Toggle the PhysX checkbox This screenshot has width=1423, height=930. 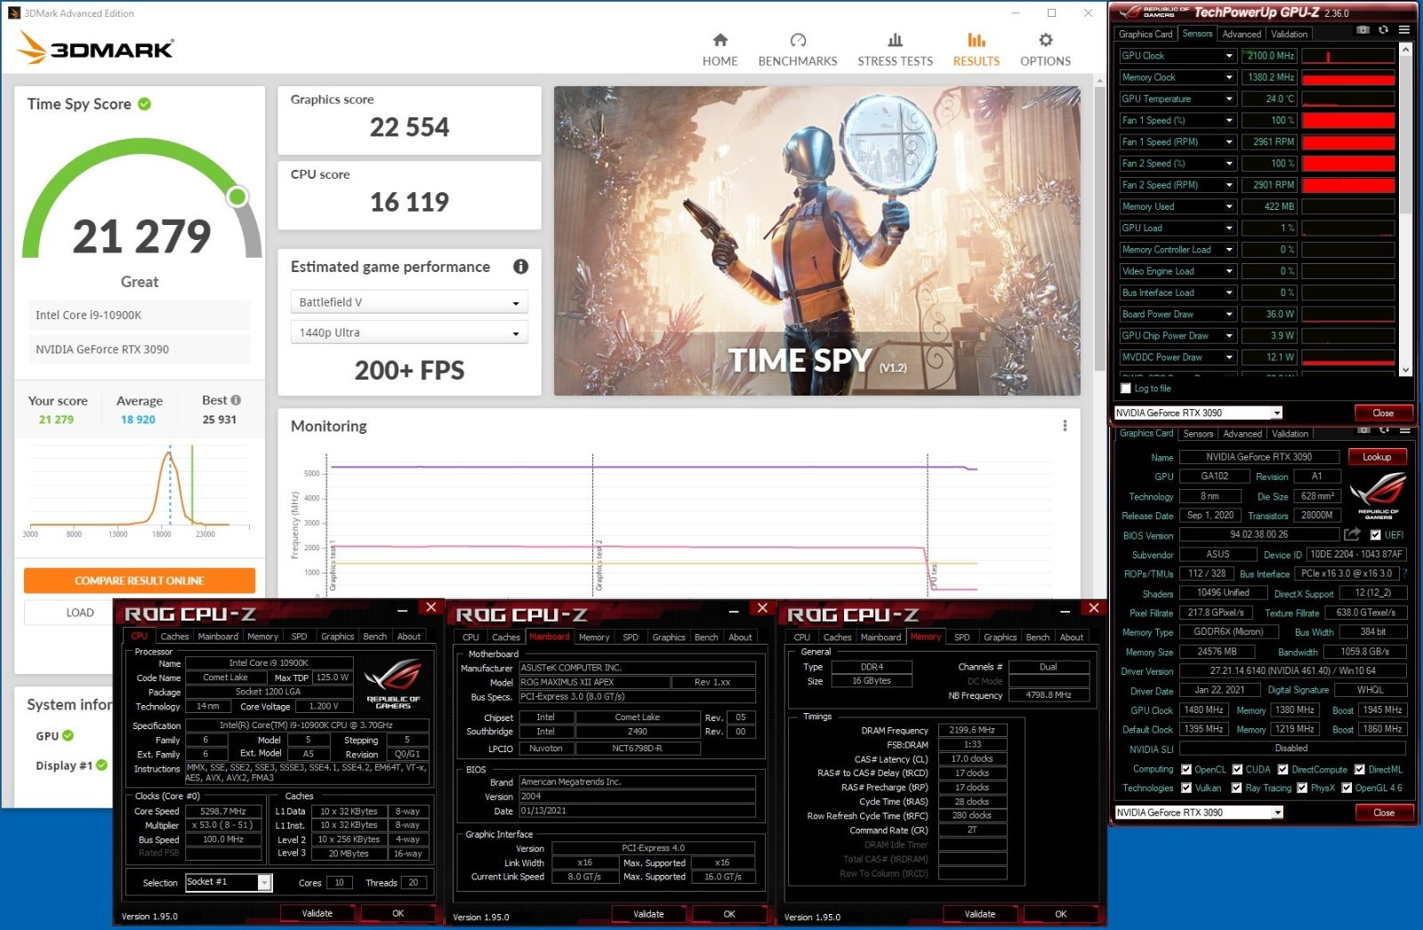(1302, 788)
